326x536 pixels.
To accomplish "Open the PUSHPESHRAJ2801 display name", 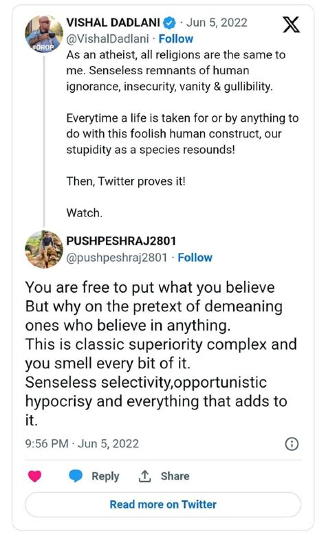I will [121, 241].
